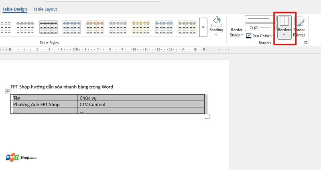The image size is (321, 170).
Task: Apply the gray accent table style
Action: (118, 27)
